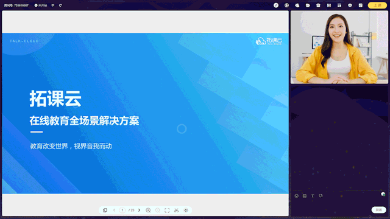
Task: Zoom out on the slide
Action: pyautogui.click(x=158, y=210)
